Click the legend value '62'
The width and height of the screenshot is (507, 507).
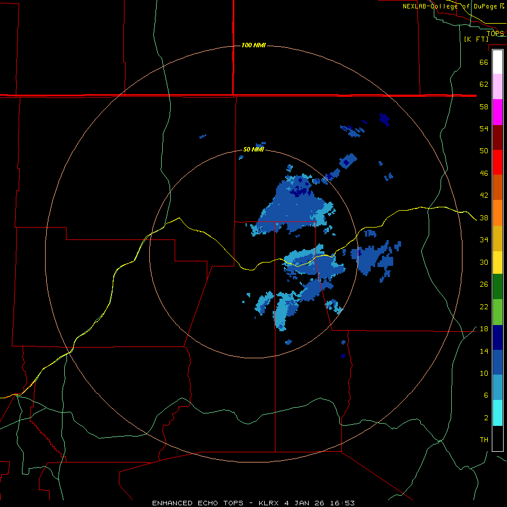[x=484, y=84]
